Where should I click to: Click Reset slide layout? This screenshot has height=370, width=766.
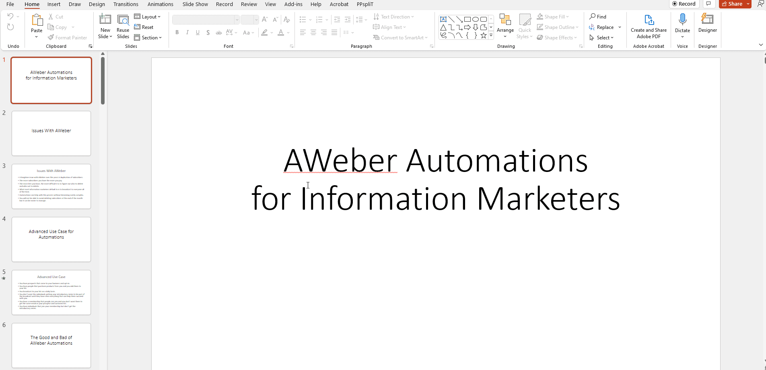point(144,27)
